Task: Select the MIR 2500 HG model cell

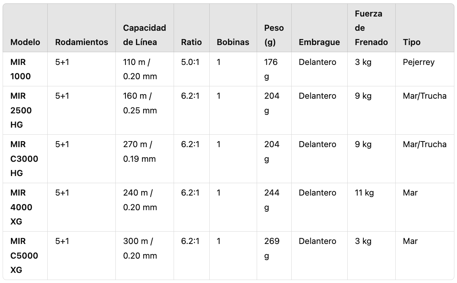Action: pyautogui.click(x=21, y=110)
